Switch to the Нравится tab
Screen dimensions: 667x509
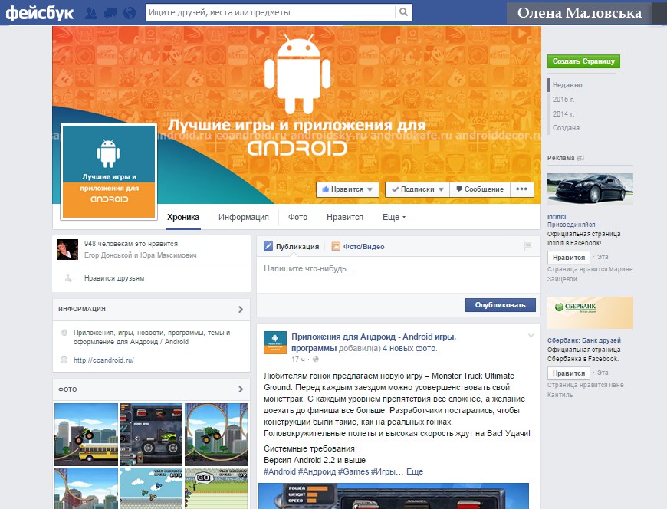tap(344, 217)
